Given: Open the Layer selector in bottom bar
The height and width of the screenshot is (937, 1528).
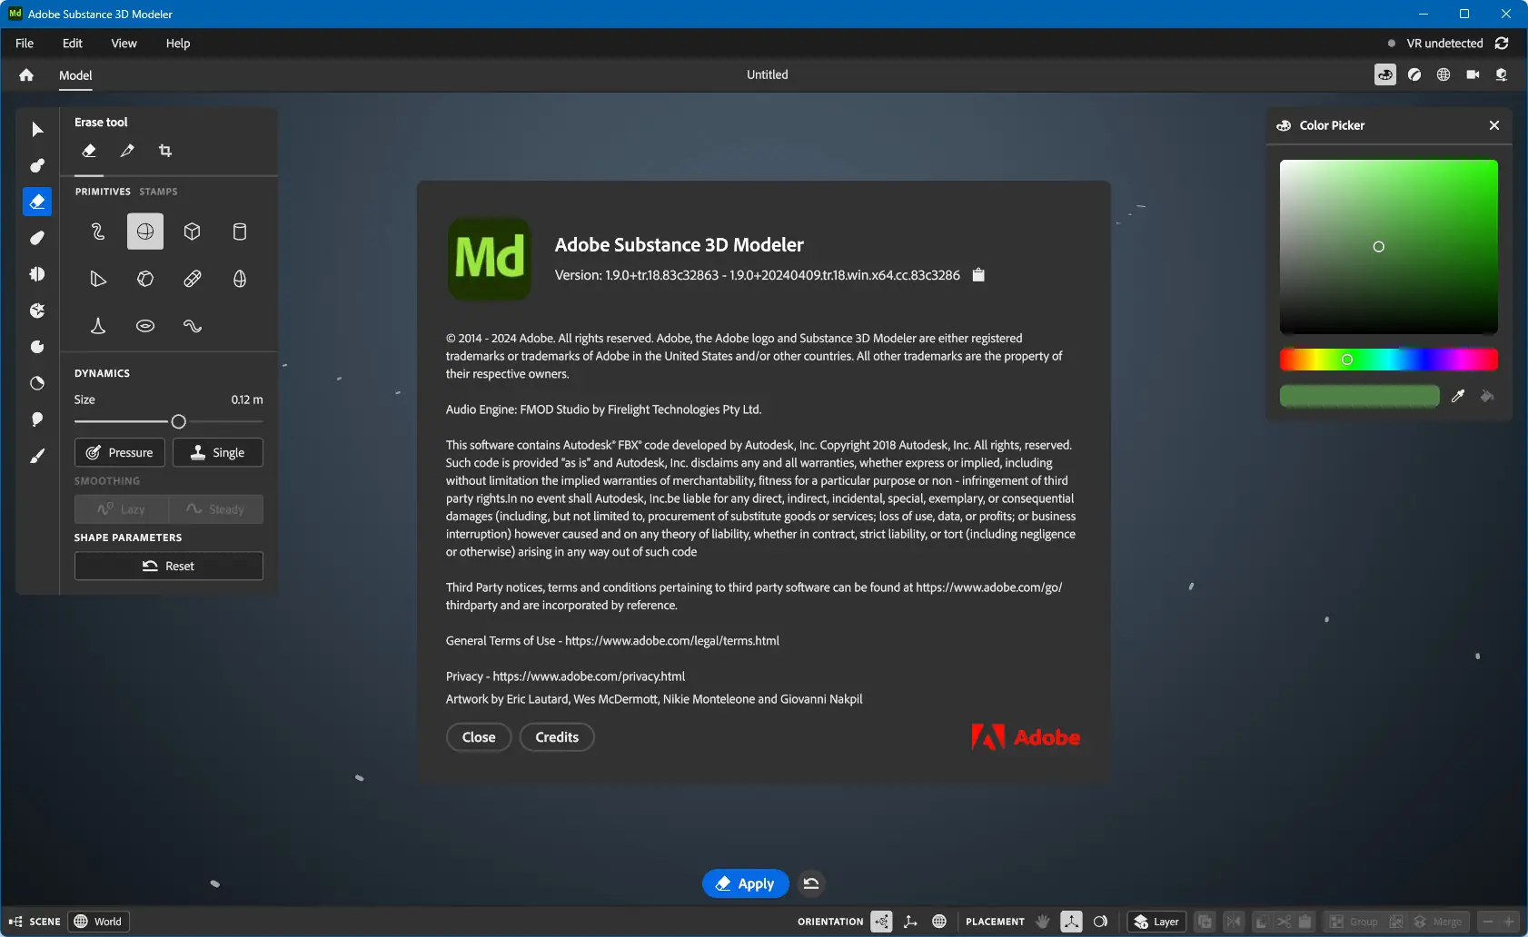Looking at the screenshot, I should click(1156, 922).
